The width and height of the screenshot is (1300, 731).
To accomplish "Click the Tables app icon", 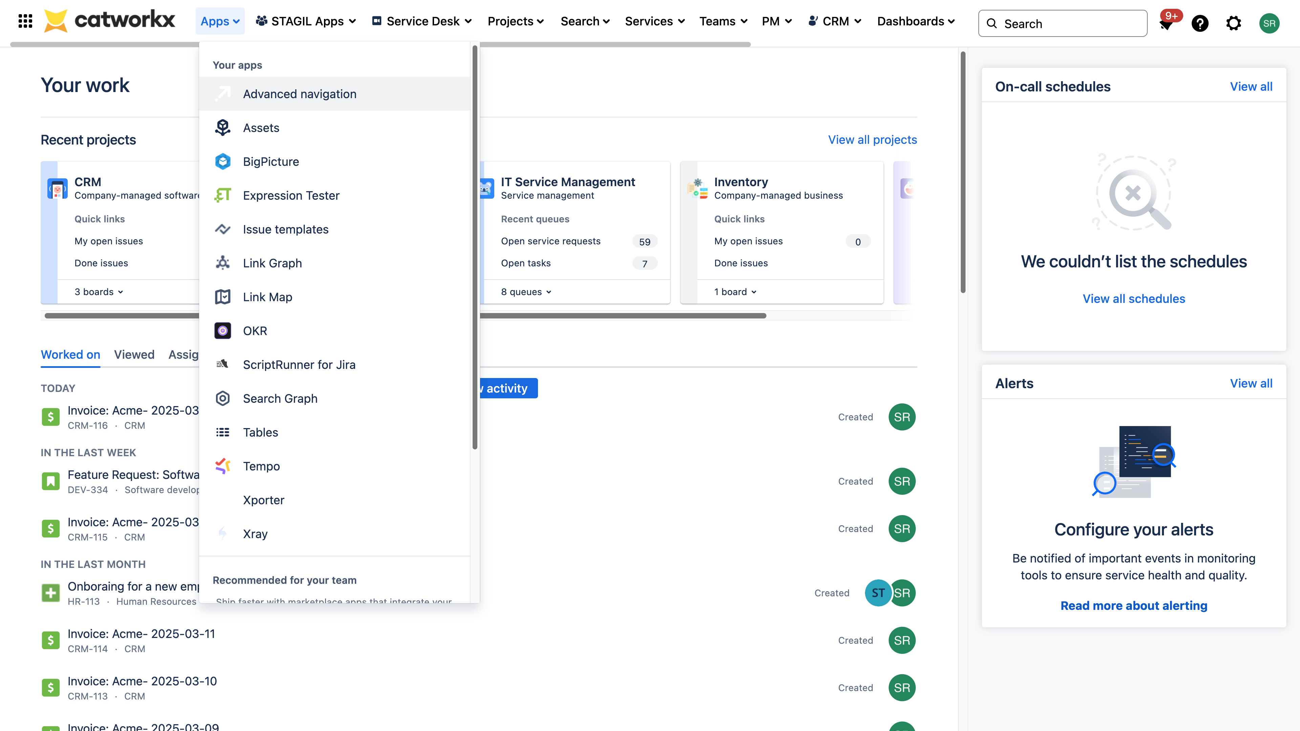I will click(x=222, y=432).
